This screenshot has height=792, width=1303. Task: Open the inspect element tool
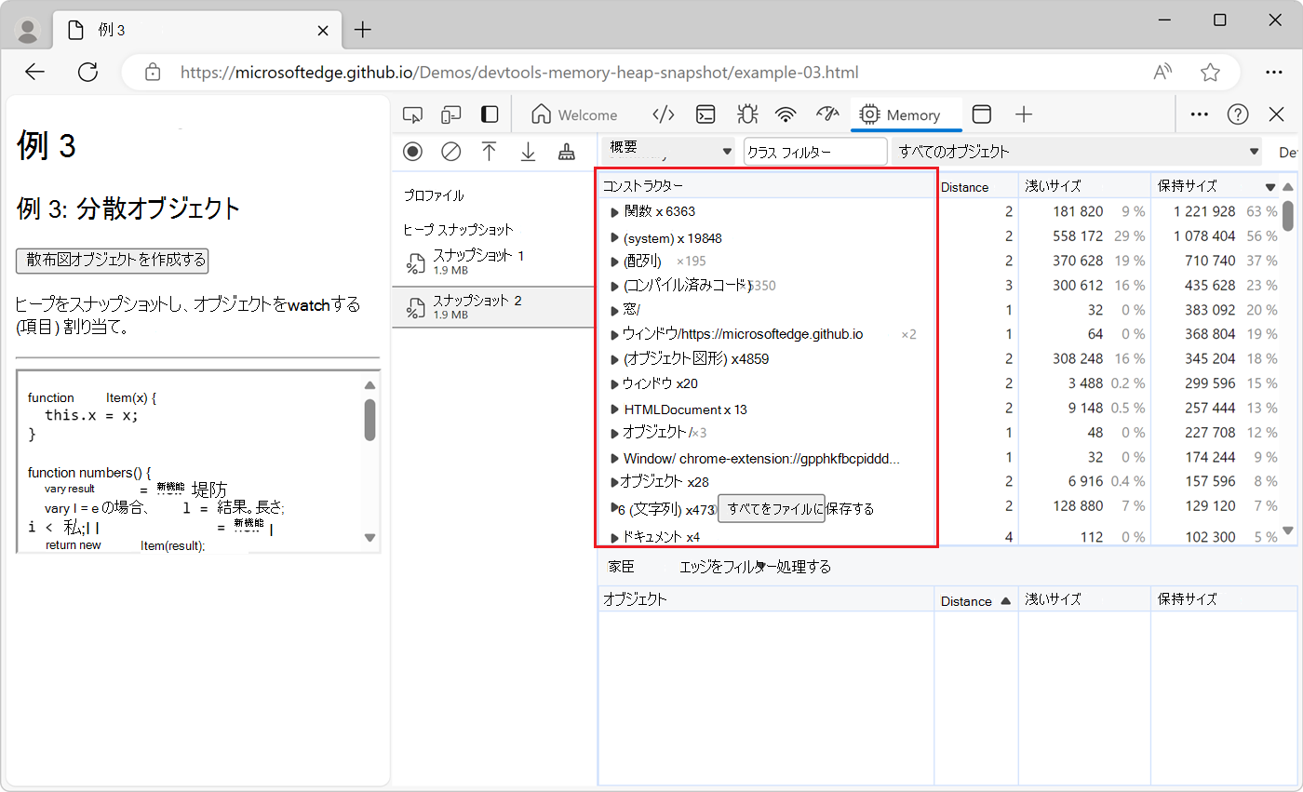coord(412,114)
